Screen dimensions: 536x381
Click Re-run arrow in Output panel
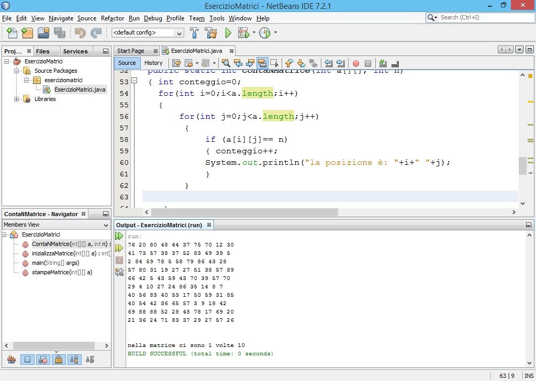tap(119, 237)
